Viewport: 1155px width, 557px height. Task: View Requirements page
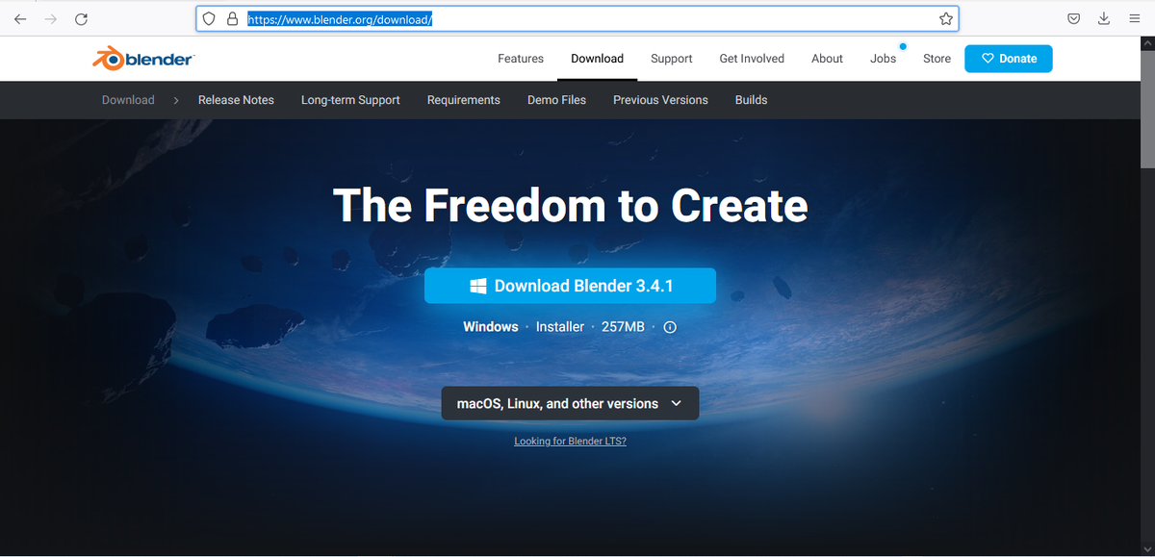tap(464, 100)
